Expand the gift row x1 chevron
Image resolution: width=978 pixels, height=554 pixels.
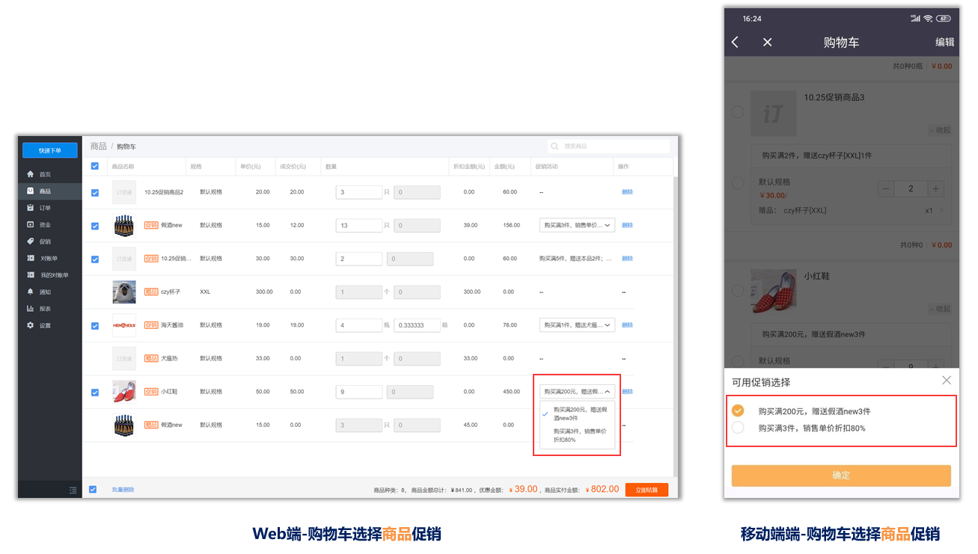941,211
